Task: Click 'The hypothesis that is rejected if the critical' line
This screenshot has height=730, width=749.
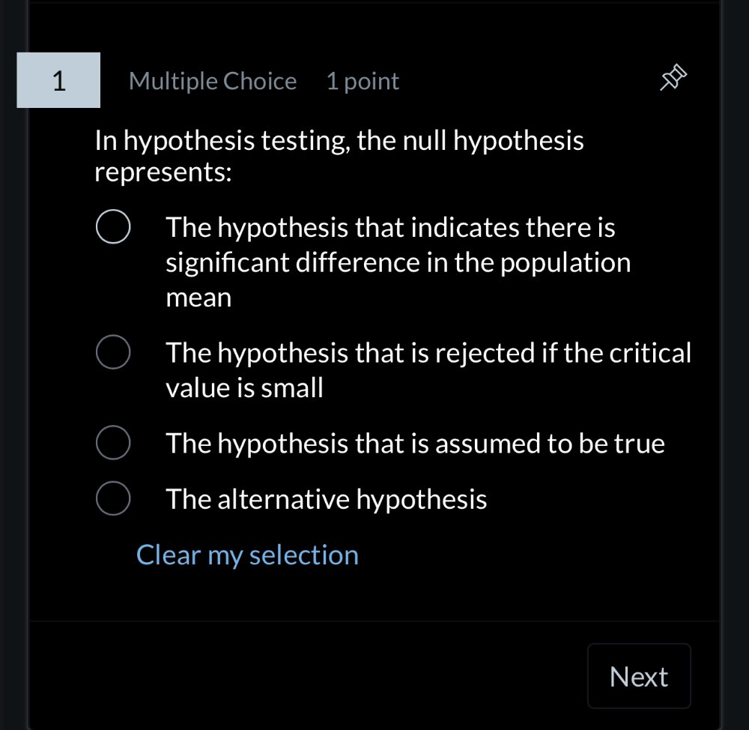Action: 428,352
